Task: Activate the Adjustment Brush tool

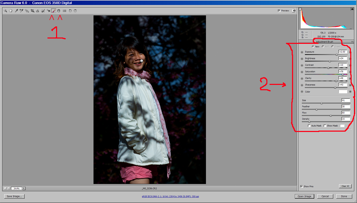Action: [x=54, y=11]
